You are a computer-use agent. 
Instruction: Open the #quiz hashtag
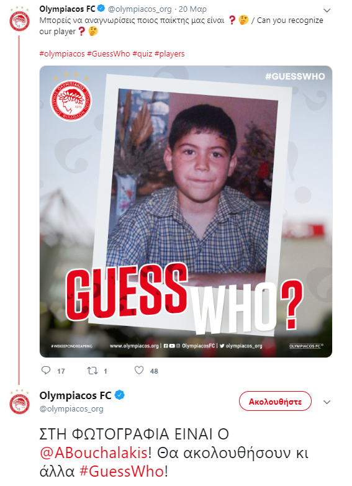coord(142,53)
